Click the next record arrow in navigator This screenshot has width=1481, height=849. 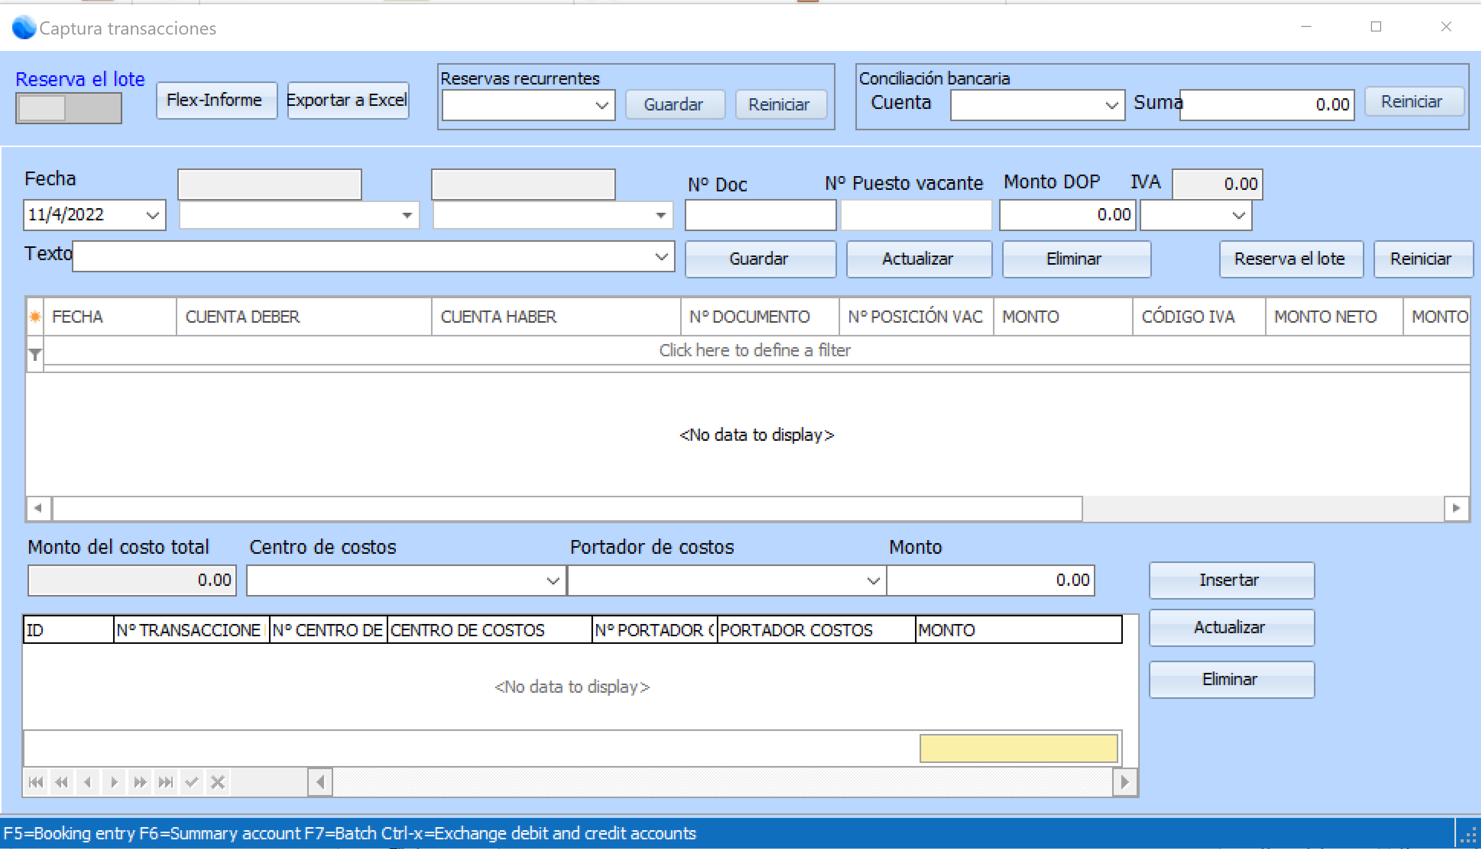click(x=114, y=782)
